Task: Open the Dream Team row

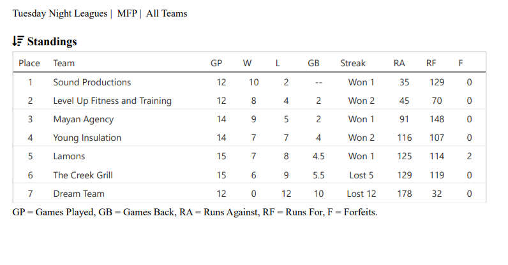Action: click(x=78, y=193)
